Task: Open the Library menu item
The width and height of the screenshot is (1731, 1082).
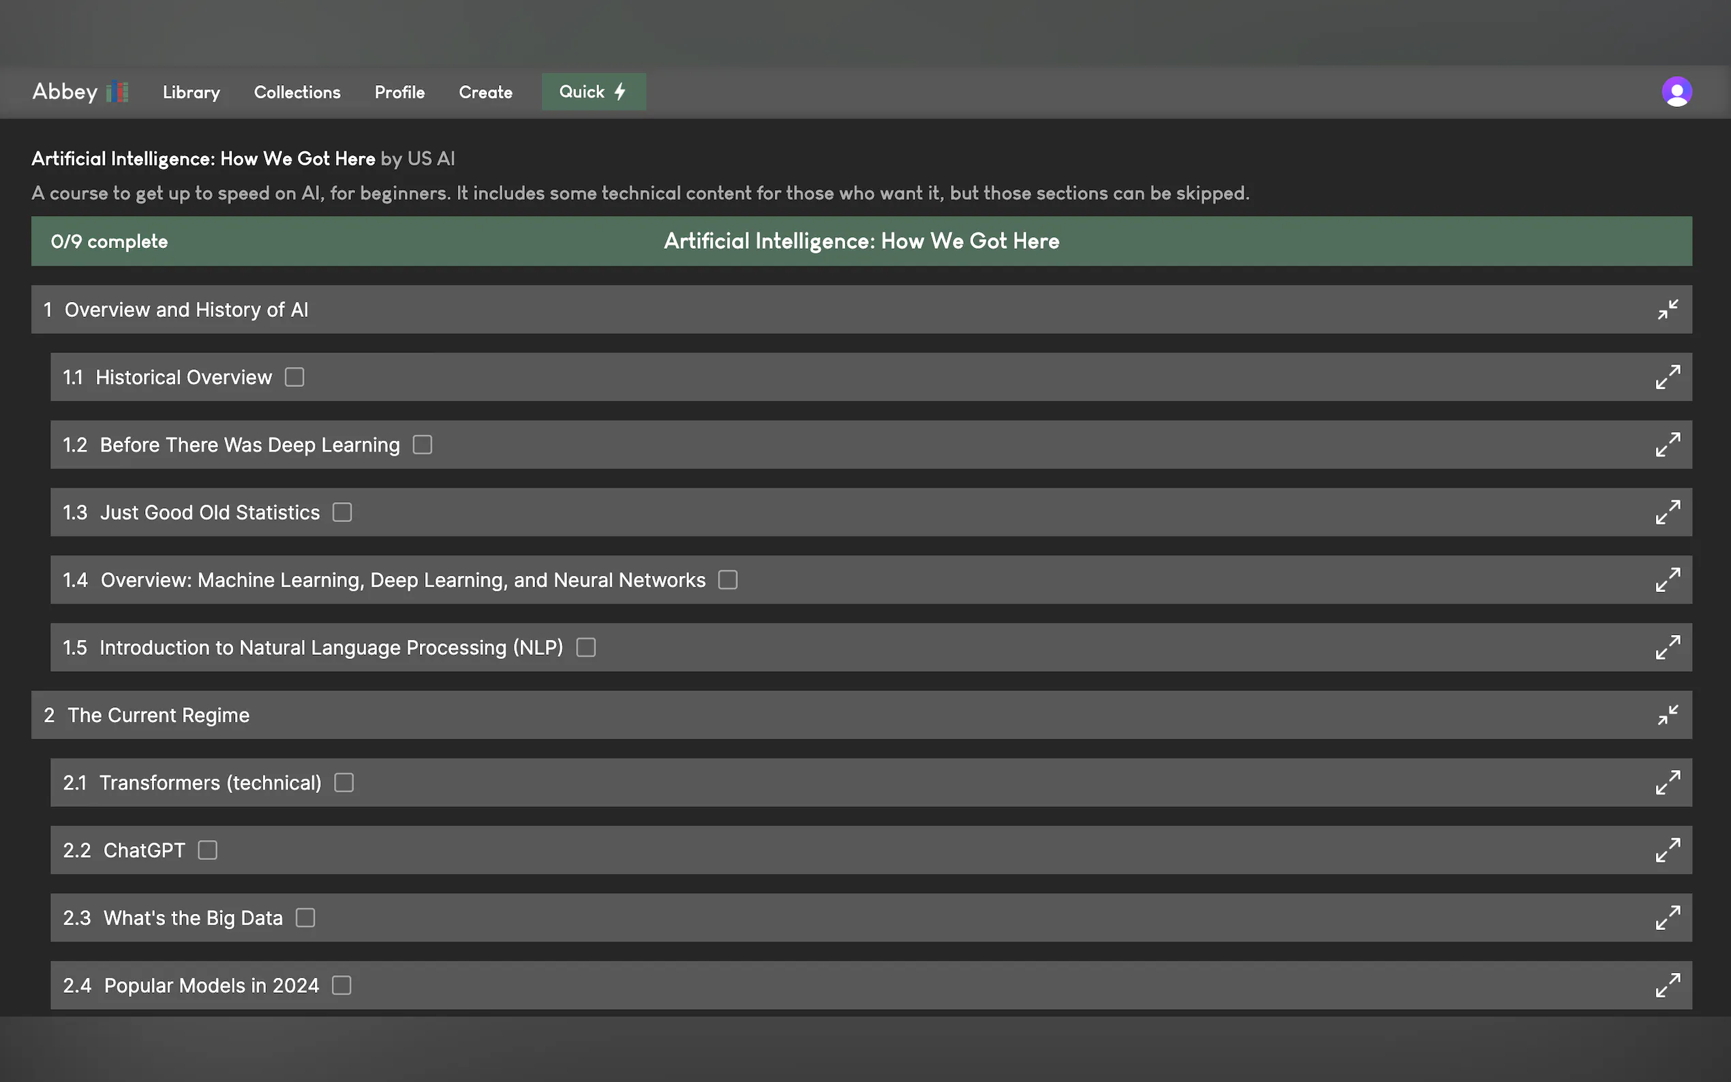Action: click(191, 92)
